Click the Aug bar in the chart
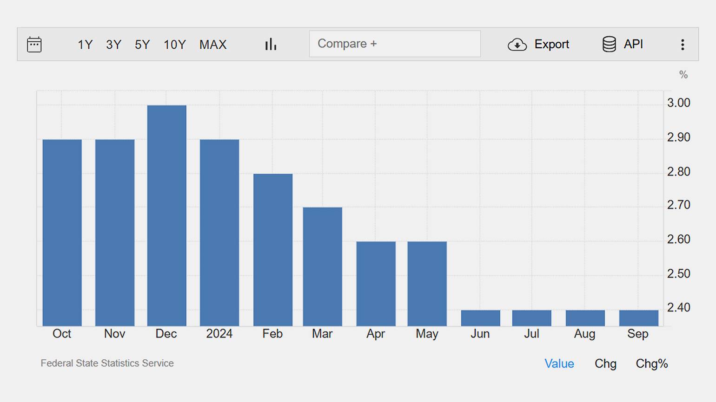This screenshot has height=402, width=716. point(585,318)
